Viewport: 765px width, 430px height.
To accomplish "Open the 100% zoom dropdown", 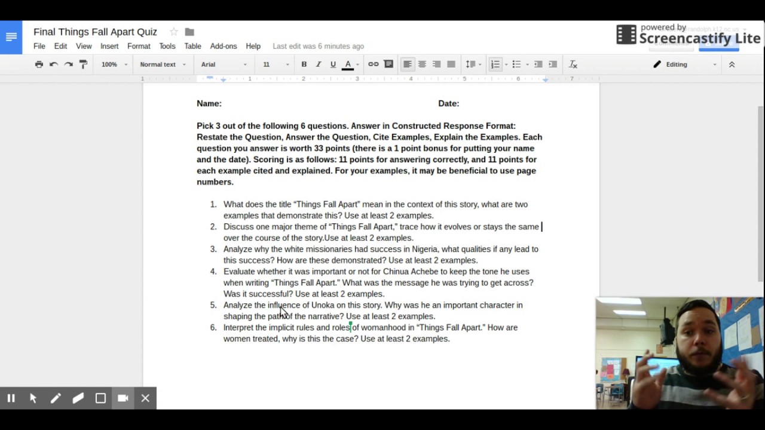I will coord(114,64).
